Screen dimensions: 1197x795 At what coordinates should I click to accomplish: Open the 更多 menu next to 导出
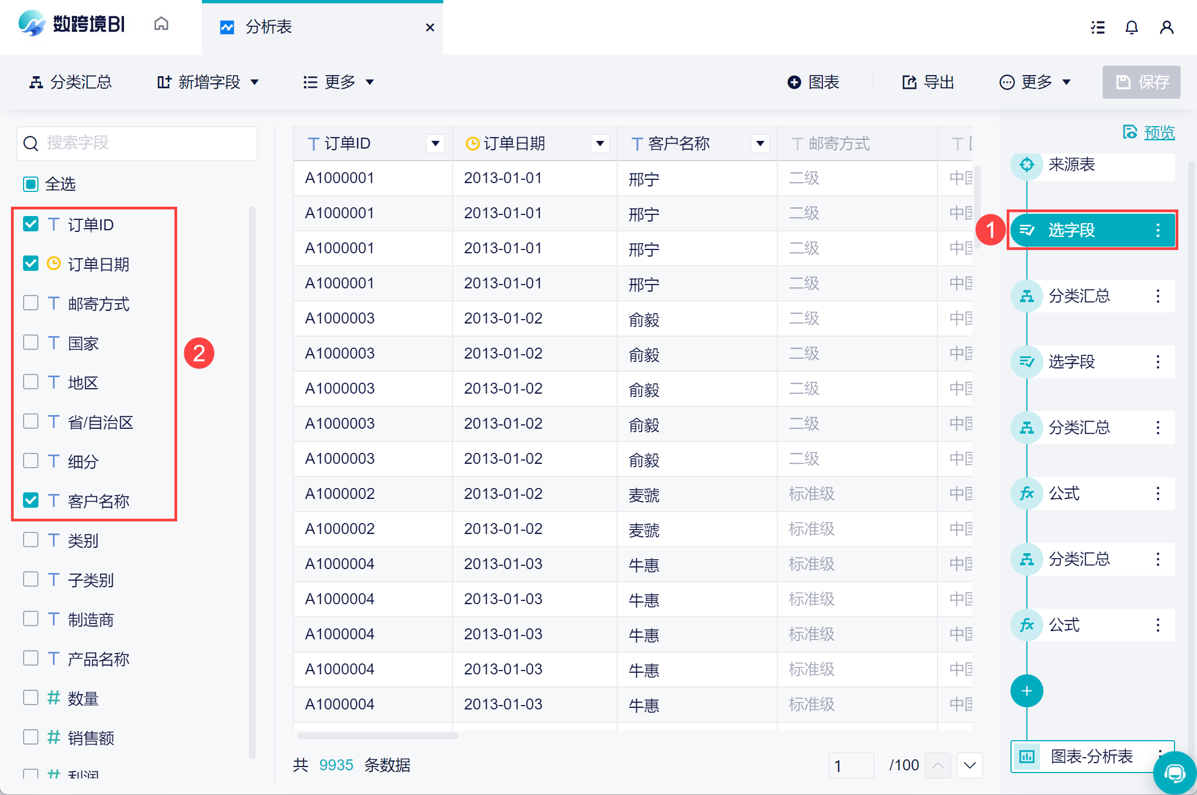point(1035,82)
